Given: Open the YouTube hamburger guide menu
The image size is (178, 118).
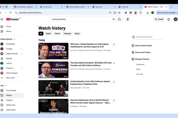Looking at the screenshot, I should (x=2, y=19).
